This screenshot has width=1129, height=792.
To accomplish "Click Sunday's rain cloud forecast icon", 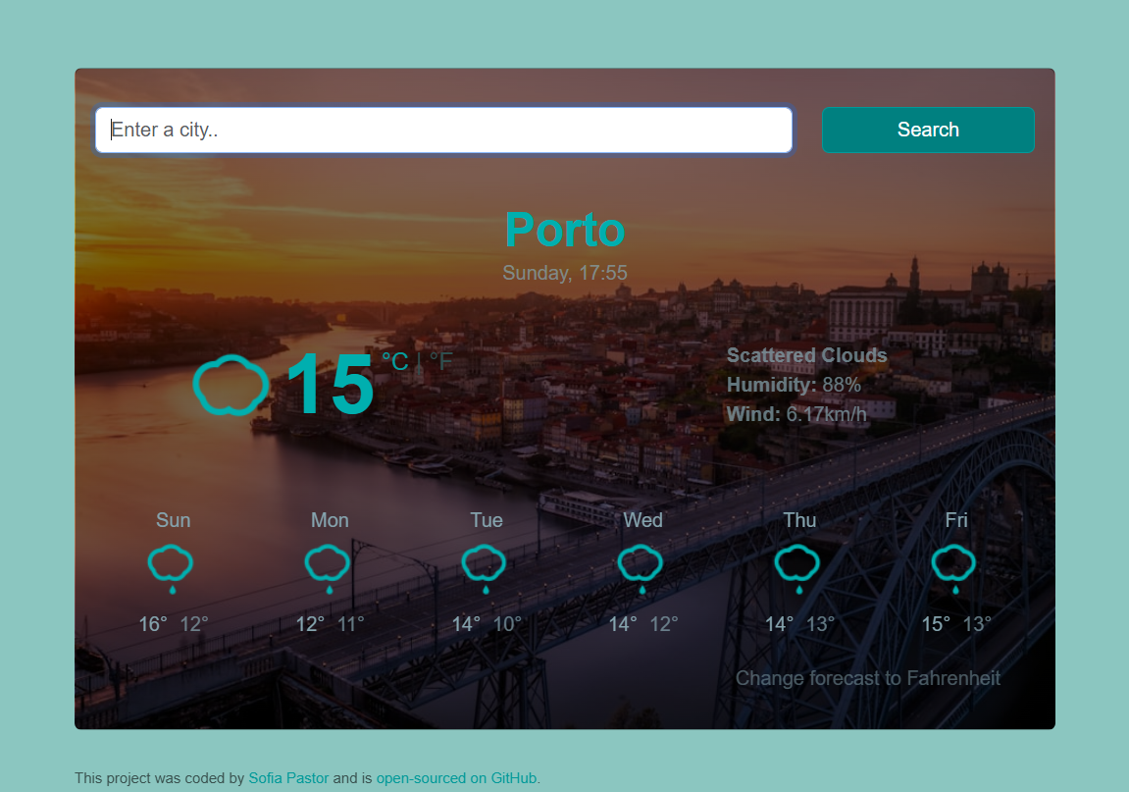I will tap(171, 567).
